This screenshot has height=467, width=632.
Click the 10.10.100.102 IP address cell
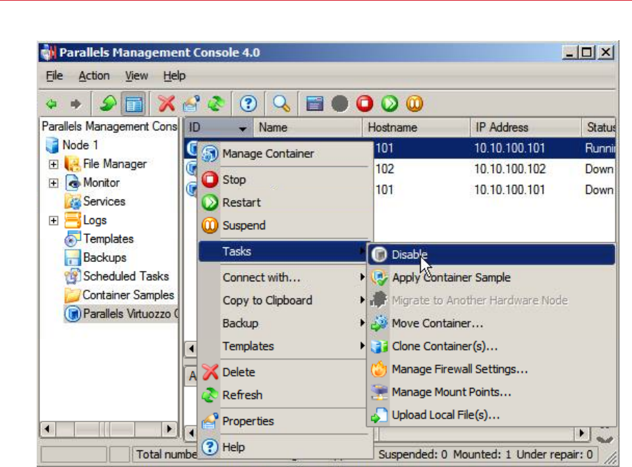point(509,169)
